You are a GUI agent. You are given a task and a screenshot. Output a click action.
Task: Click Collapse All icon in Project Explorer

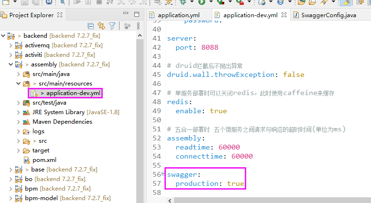pyautogui.click(x=91, y=26)
